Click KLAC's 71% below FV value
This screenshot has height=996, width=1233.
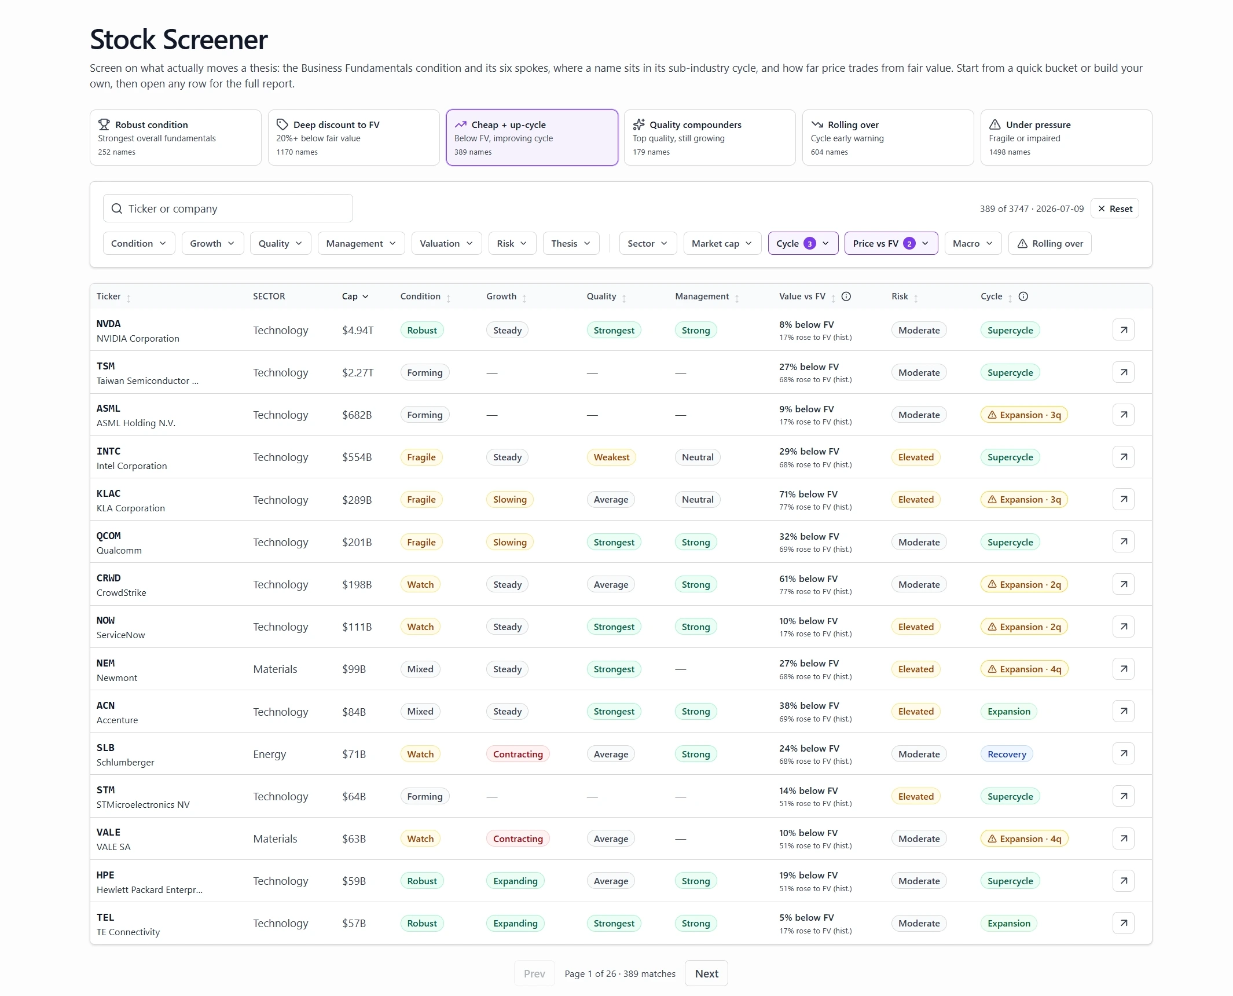coord(808,494)
